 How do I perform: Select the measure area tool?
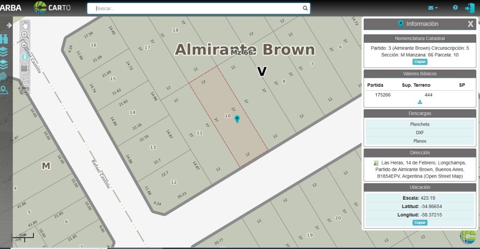[25, 67]
